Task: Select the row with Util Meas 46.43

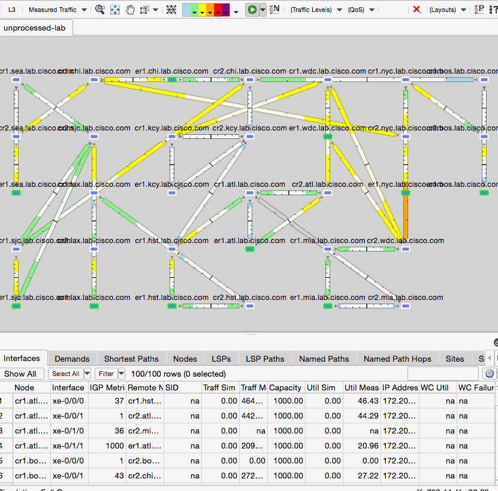Action: (x=248, y=401)
